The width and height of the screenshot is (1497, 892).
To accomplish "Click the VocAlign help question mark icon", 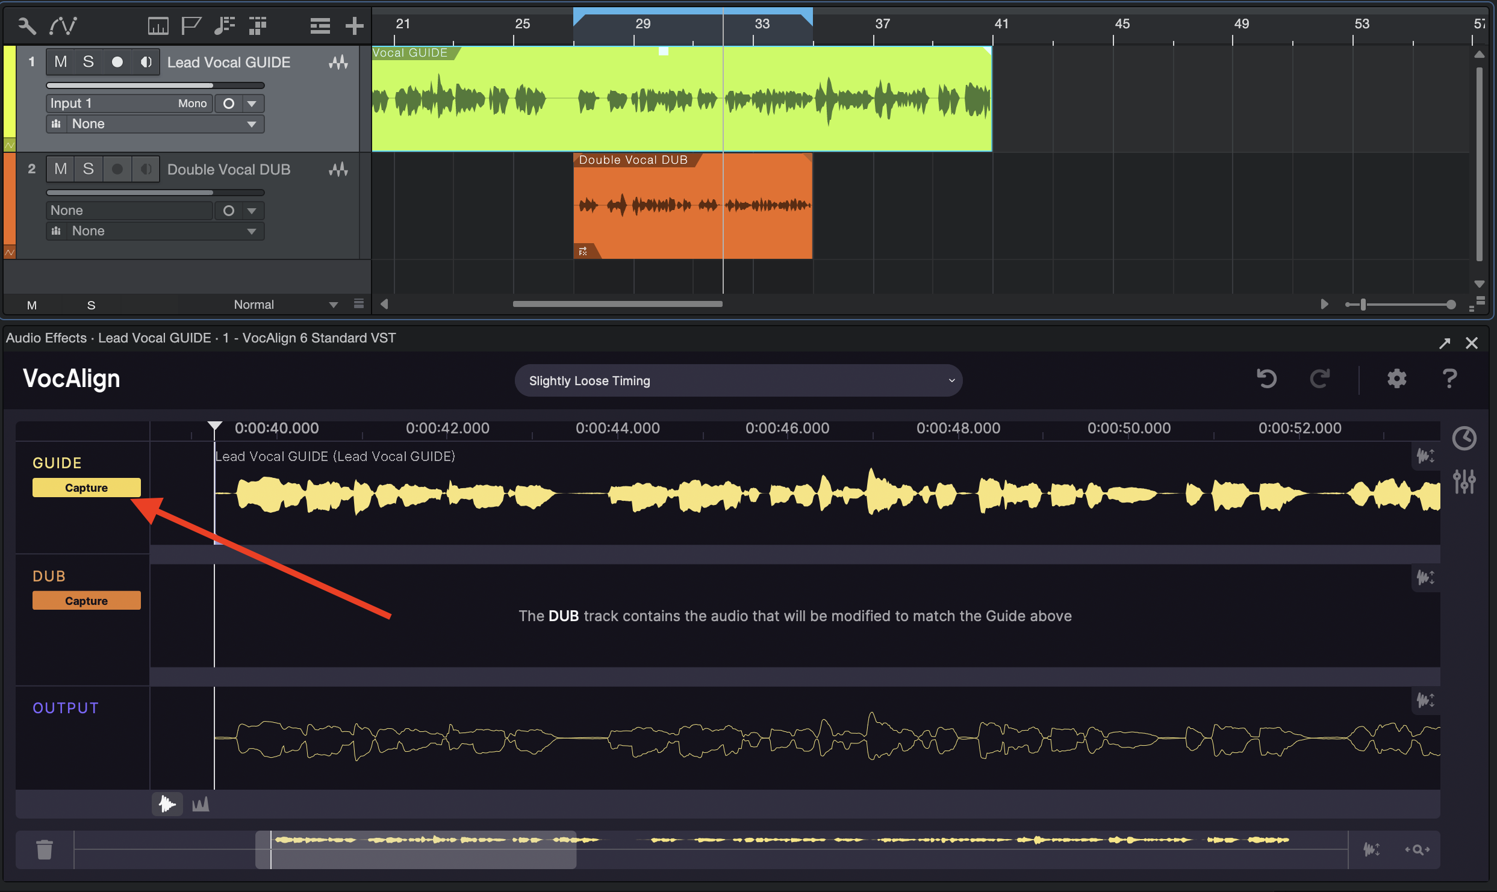I will [1449, 379].
